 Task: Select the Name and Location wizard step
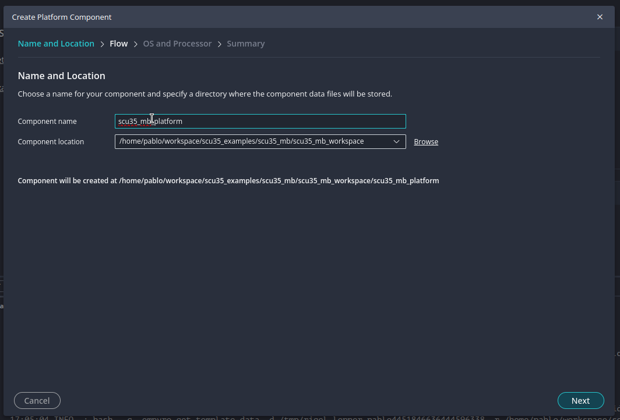56,43
